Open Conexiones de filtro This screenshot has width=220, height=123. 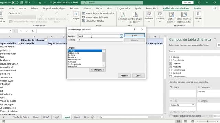pos(93,21)
